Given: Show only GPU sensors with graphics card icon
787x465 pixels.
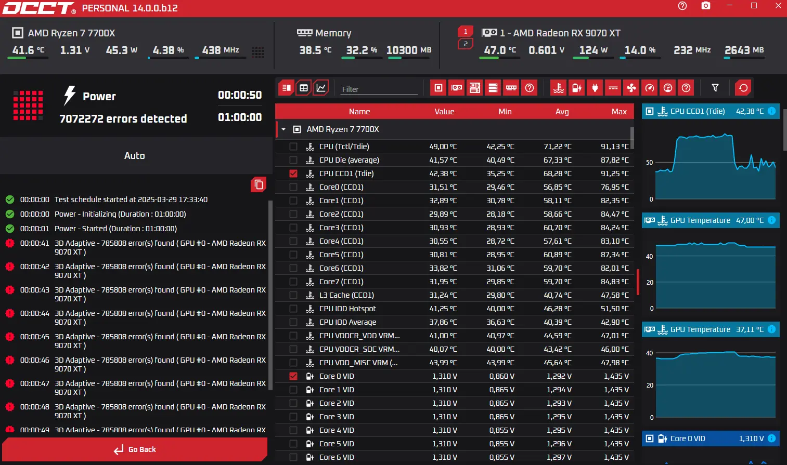Looking at the screenshot, I should pos(457,88).
